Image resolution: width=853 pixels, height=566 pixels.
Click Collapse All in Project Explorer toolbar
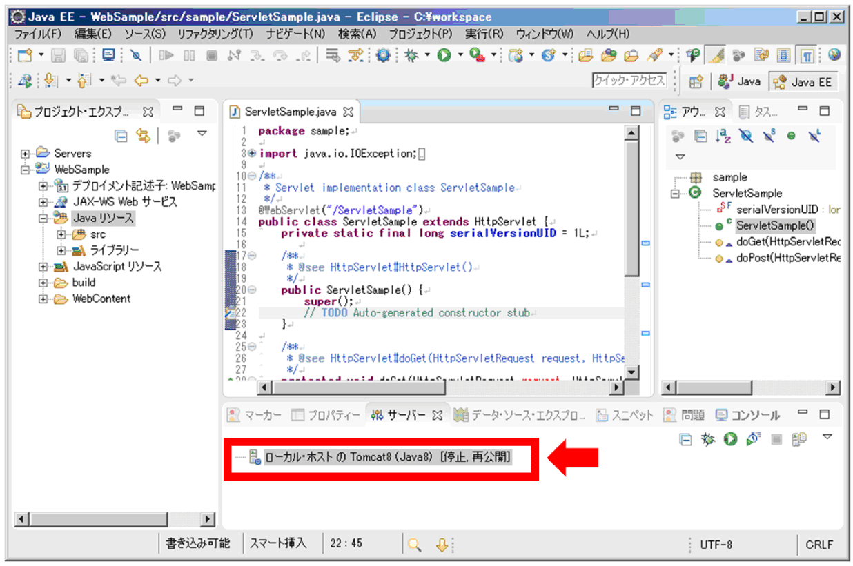(x=121, y=136)
